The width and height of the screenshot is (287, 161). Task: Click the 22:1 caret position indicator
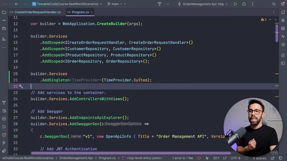point(216,158)
